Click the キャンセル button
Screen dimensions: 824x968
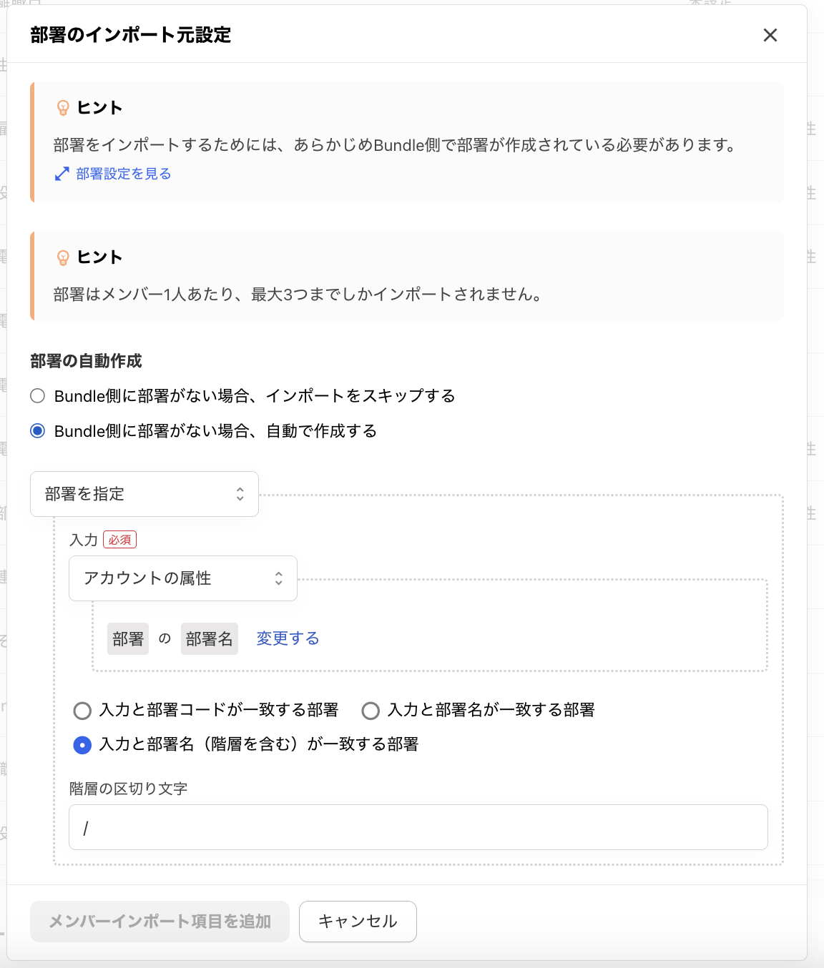358,922
